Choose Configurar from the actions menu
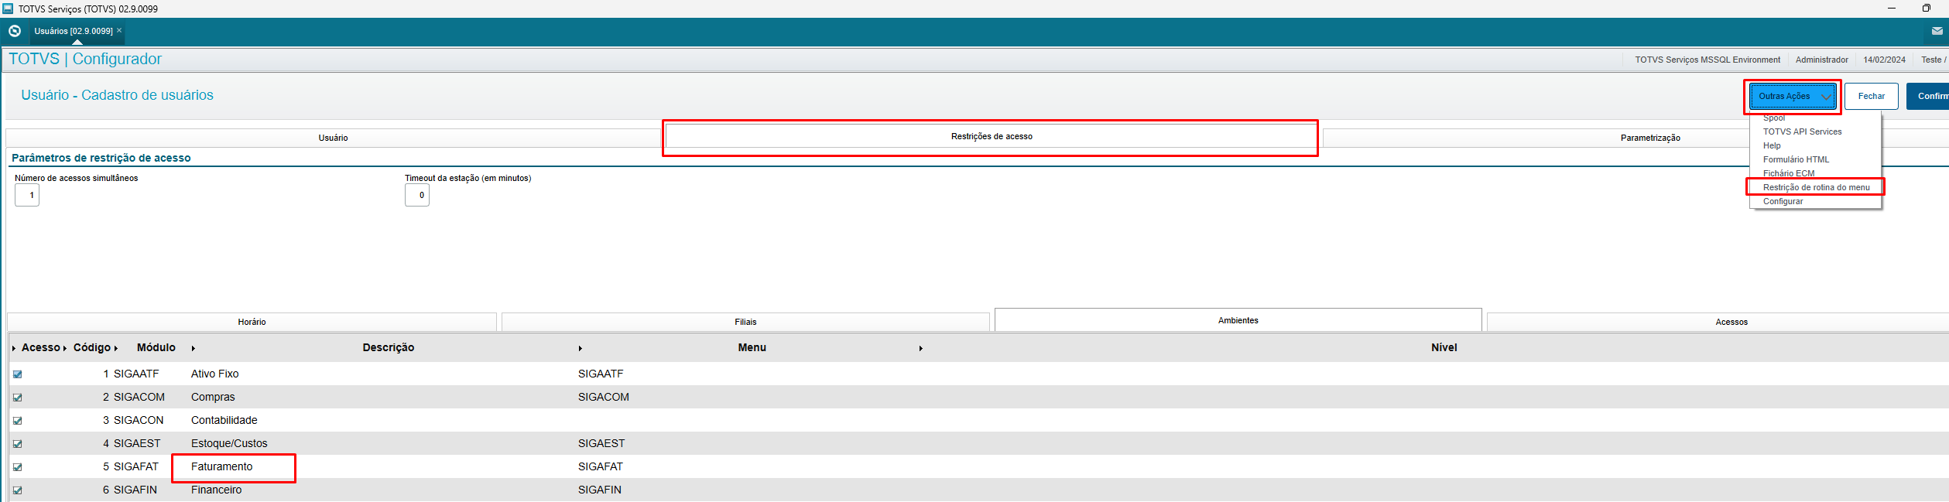The image size is (1949, 502). click(x=1783, y=201)
